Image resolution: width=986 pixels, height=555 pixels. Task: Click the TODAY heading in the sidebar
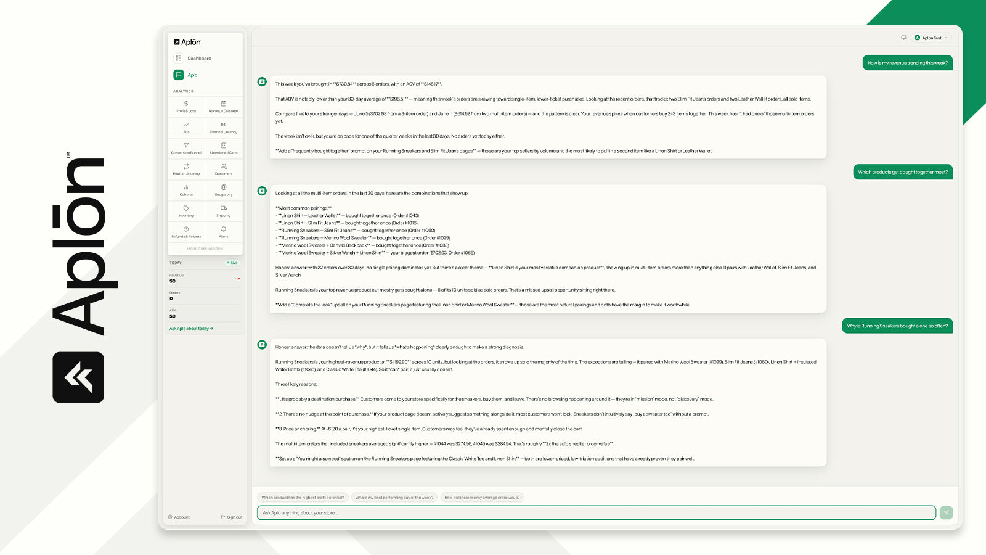[x=176, y=263]
